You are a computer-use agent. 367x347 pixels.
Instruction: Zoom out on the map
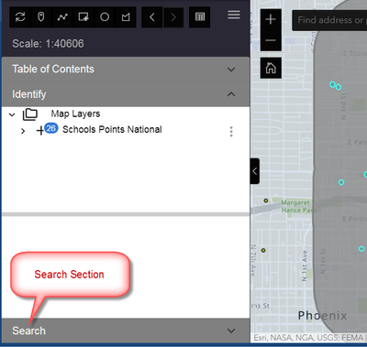271,40
